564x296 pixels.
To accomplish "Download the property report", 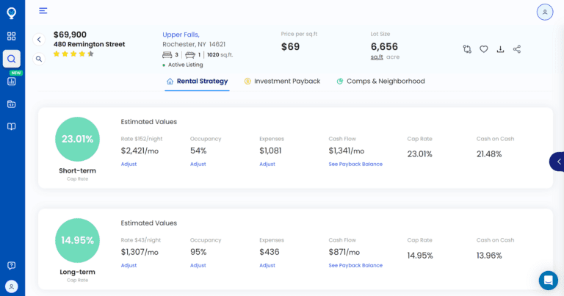I will (x=500, y=49).
